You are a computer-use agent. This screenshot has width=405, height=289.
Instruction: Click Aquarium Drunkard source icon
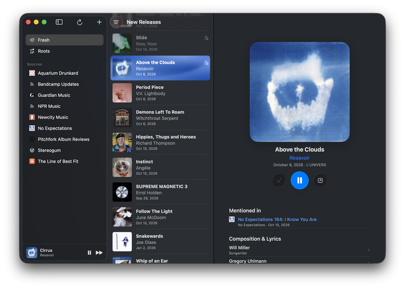pos(32,73)
